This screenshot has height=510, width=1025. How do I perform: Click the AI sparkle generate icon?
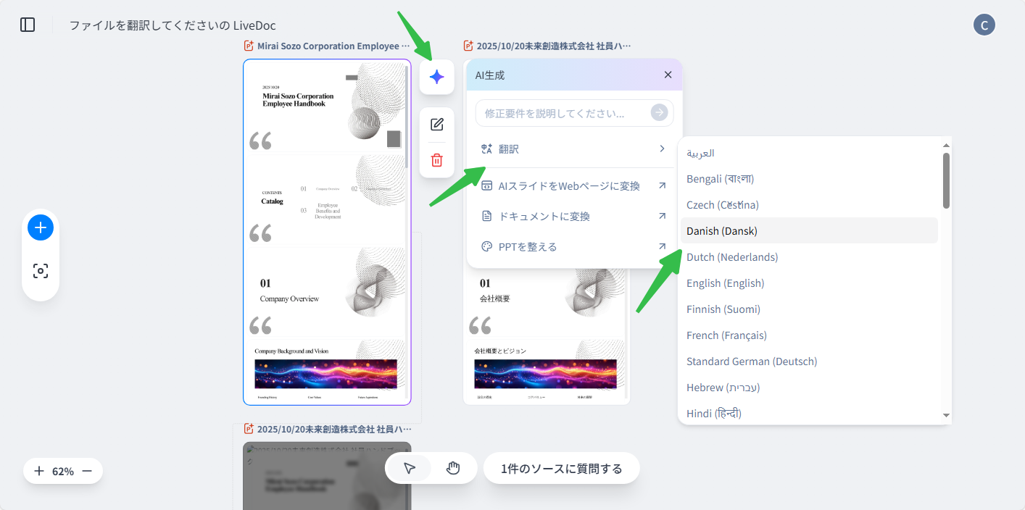(x=436, y=77)
